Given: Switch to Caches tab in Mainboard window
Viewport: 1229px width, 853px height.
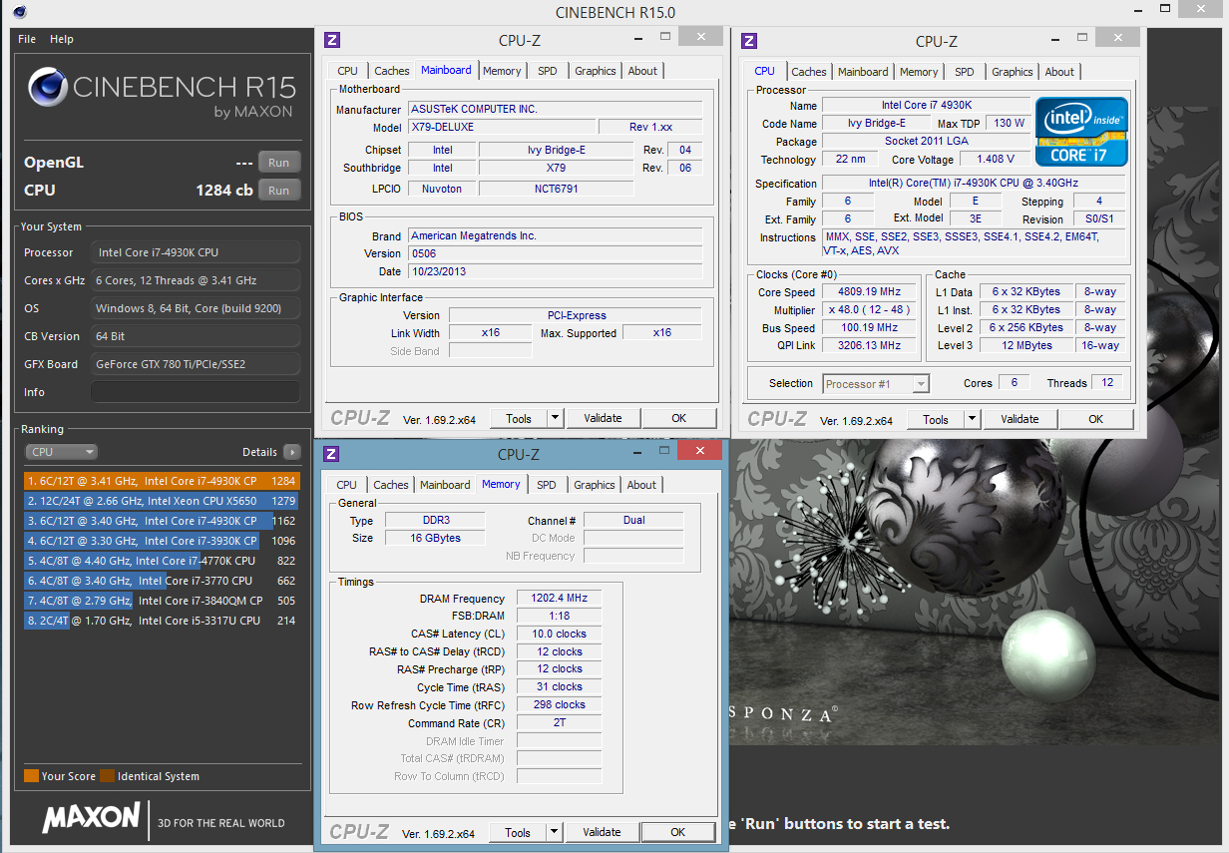Looking at the screenshot, I should (391, 71).
